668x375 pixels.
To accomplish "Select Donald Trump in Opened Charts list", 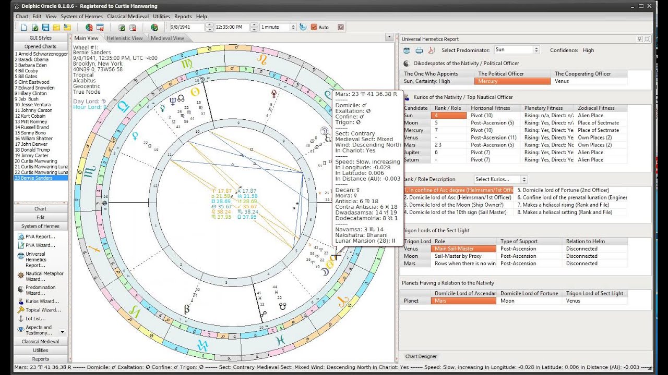I will 32,150.
